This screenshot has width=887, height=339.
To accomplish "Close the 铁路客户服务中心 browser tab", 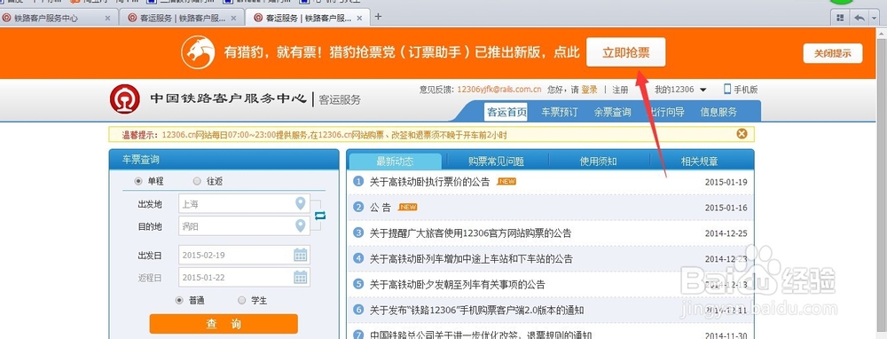I will point(107,18).
